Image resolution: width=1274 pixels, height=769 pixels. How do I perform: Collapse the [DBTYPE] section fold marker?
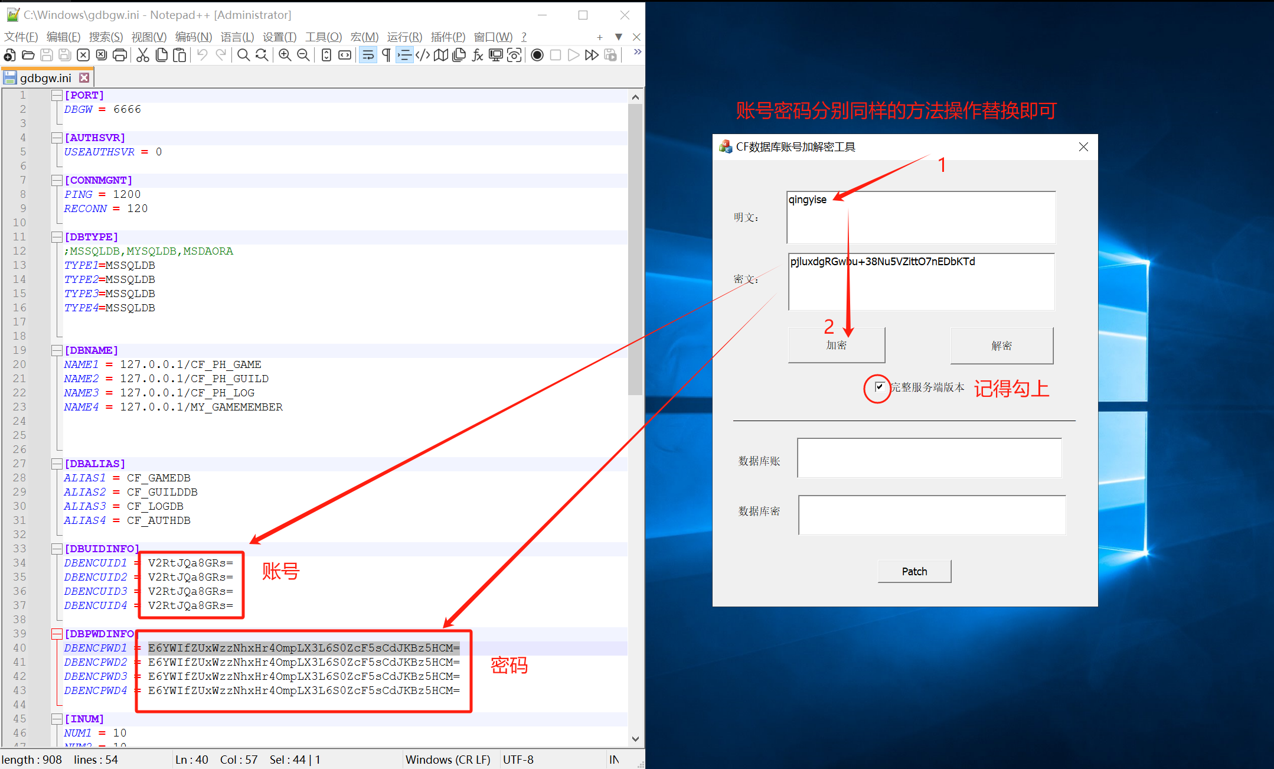tap(57, 237)
